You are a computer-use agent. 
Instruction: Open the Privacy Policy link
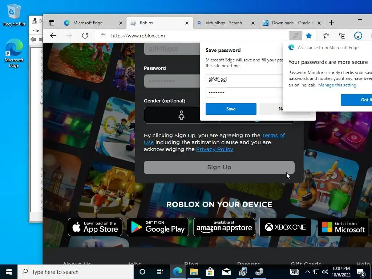215,149
